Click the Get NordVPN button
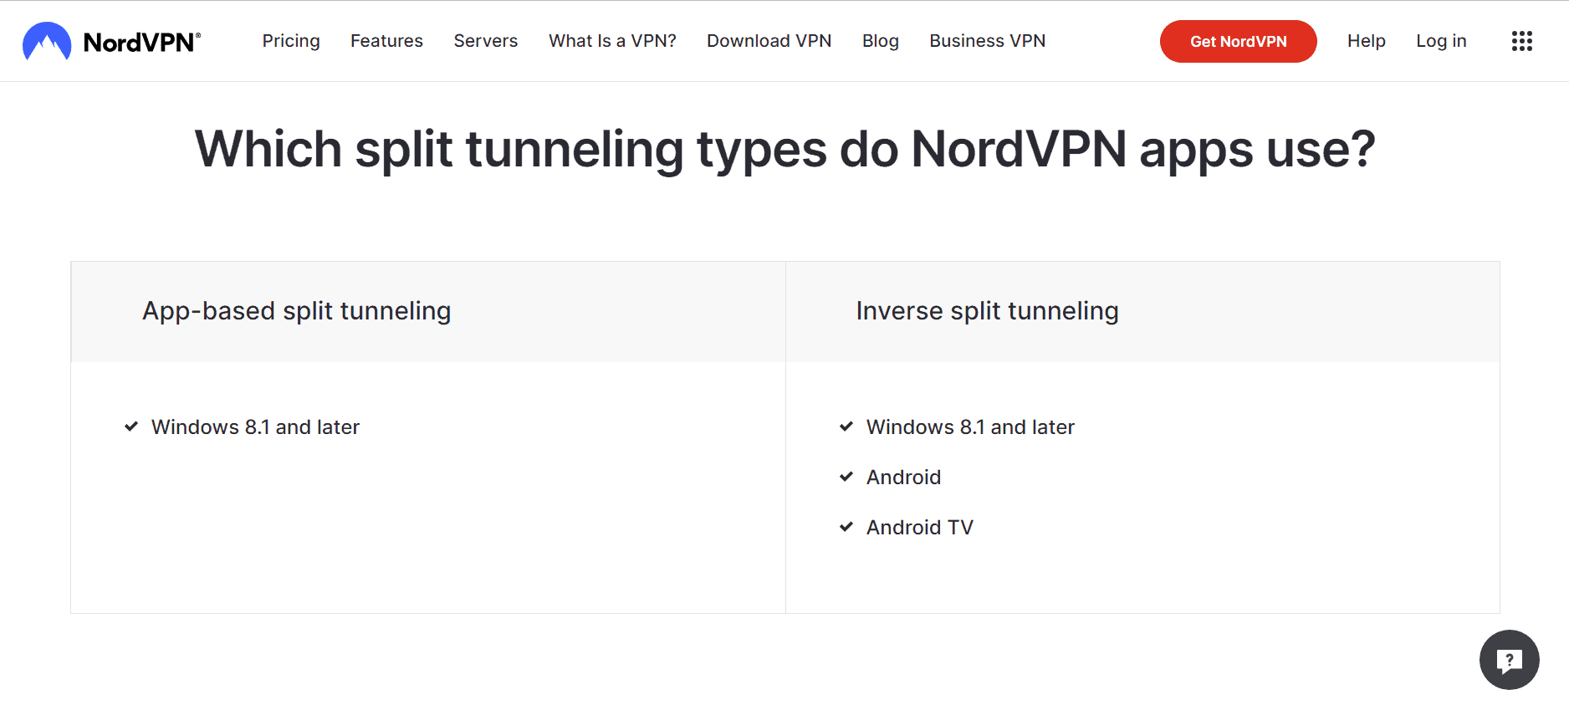This screenshot has height=710, width=1569. [x=1239, y=41]
